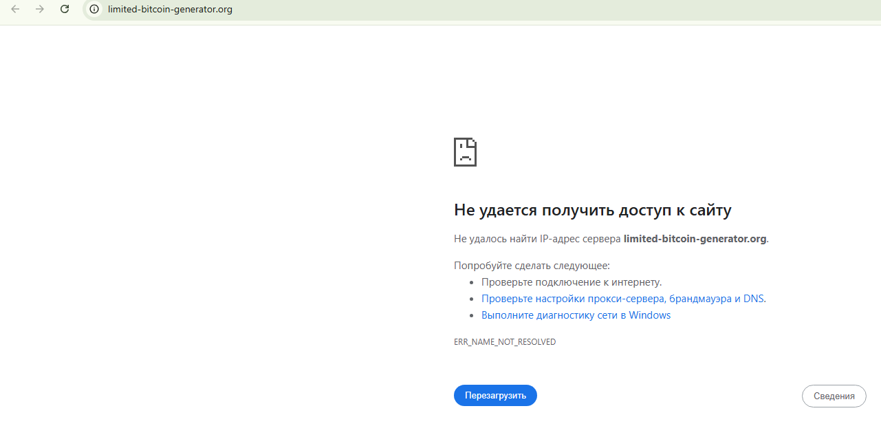Go back using the back arrow

15,10
